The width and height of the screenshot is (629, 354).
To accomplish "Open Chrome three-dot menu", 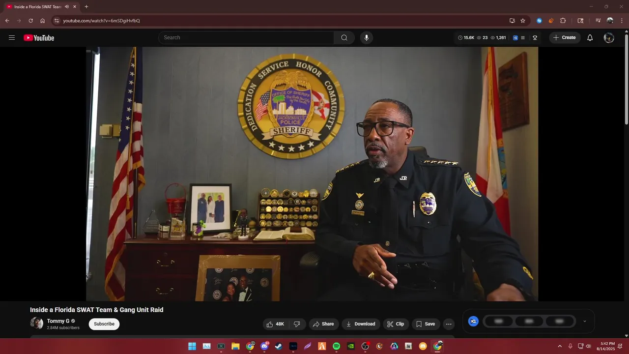I will [x=622, y=21].
